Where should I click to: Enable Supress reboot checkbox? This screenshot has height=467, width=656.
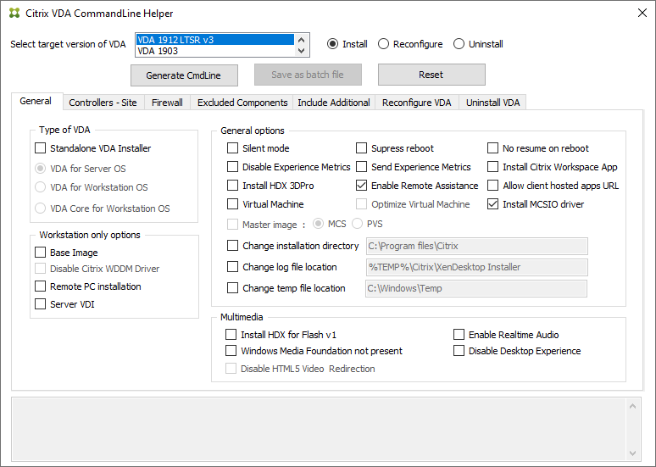[x=361, y=148]
